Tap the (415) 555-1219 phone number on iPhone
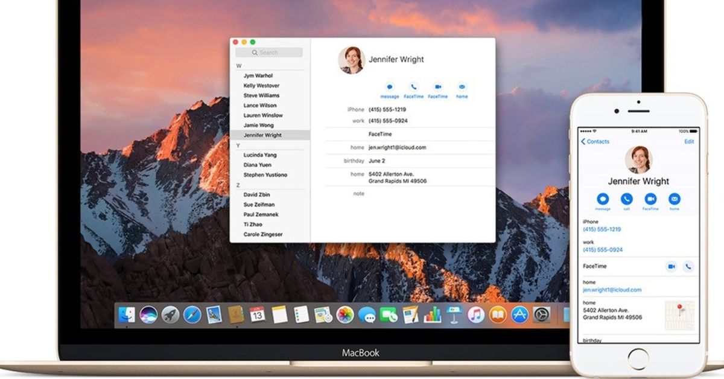 click(603, 229)
